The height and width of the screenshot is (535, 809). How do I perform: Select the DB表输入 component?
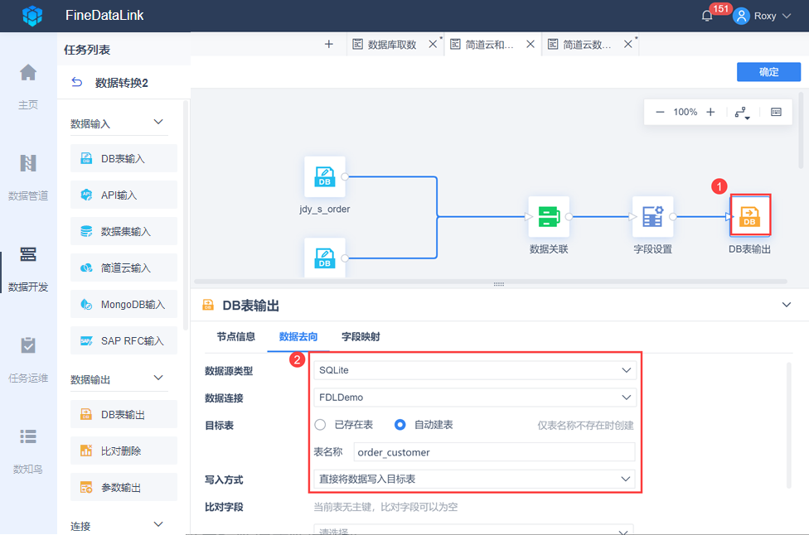(x=124, y=158)
